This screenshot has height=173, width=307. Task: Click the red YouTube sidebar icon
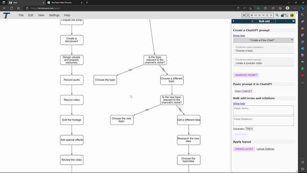pos(303,75)
